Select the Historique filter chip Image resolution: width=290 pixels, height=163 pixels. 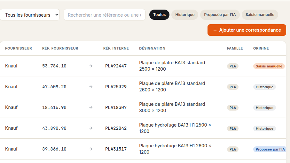(x=185, y=15)
